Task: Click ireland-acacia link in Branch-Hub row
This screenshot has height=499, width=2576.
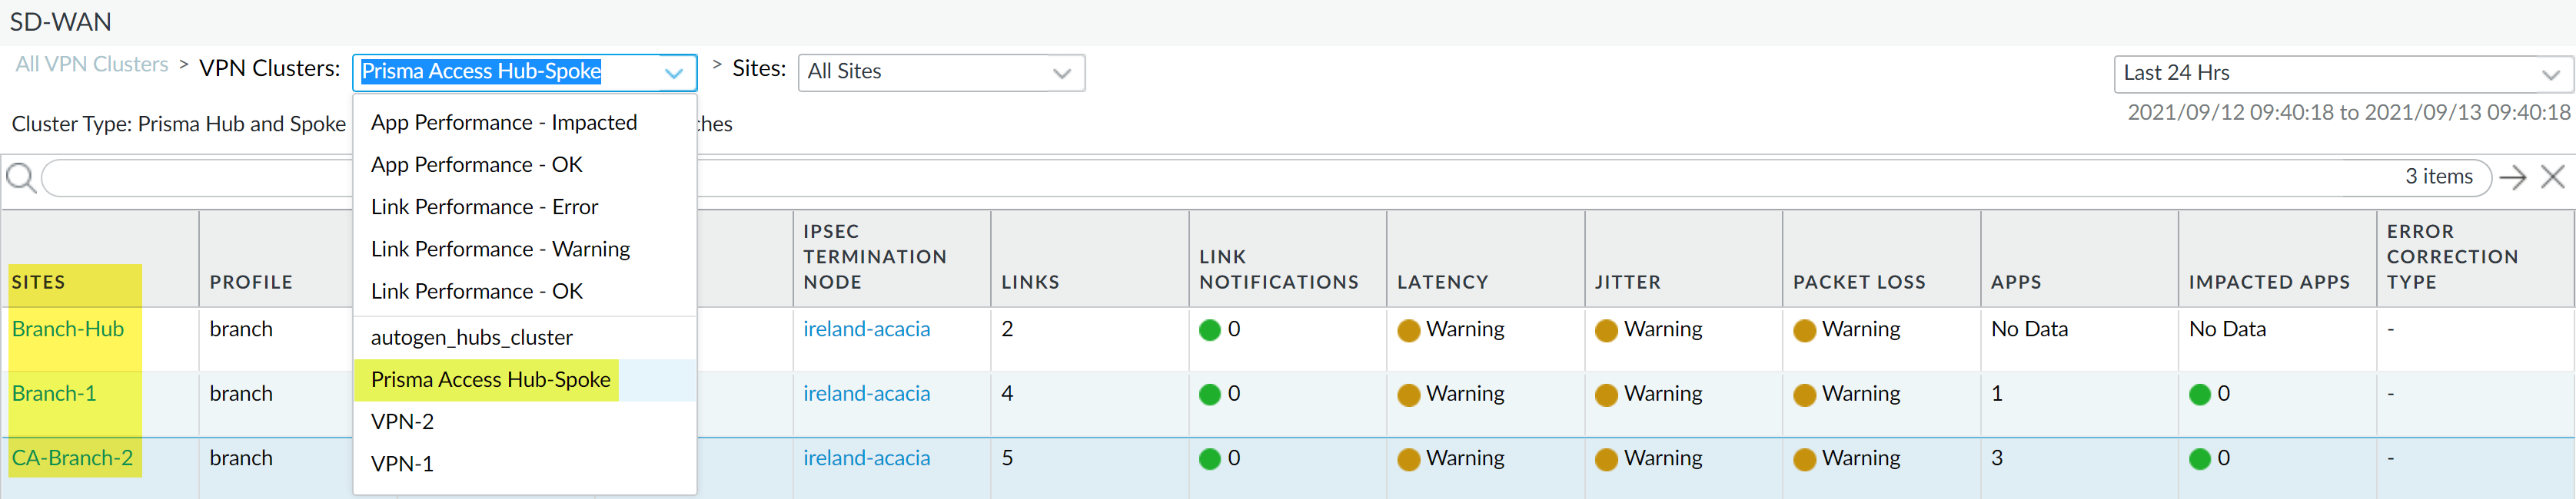Action: click(x=866, y=329)
